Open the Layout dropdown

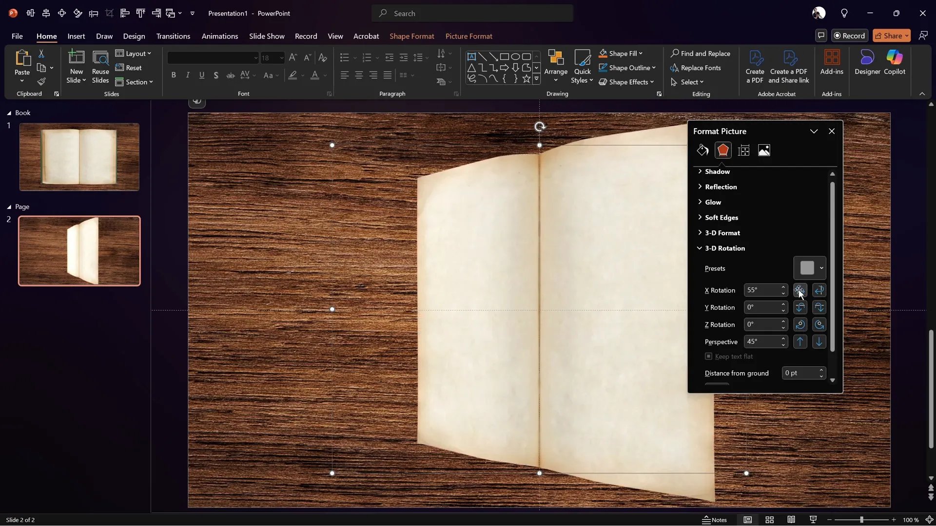coord(133,54)
